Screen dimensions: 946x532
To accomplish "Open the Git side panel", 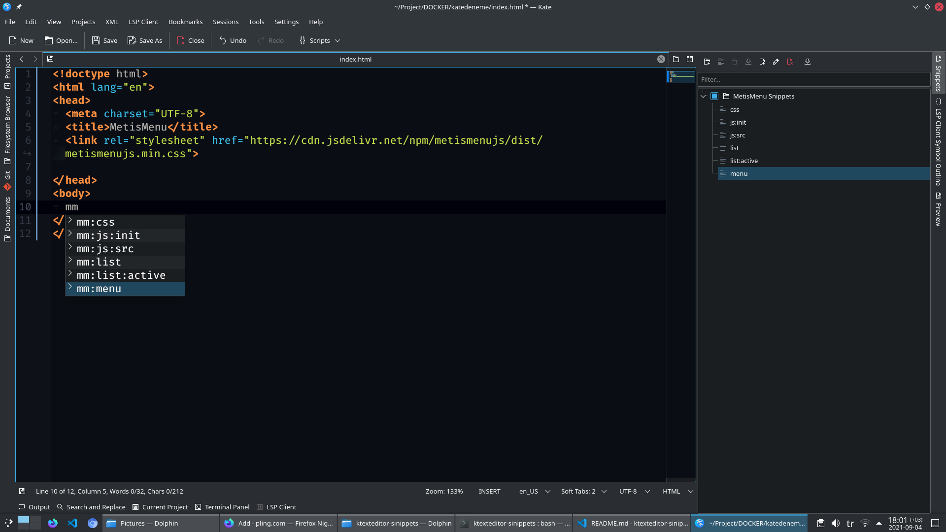I will tap(7, 181).
